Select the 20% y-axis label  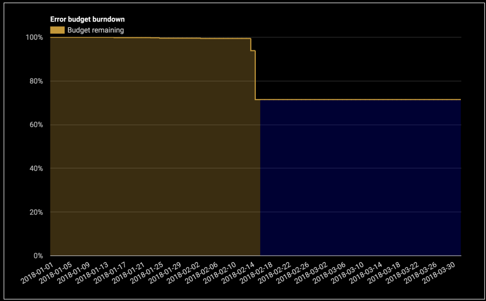[x=36, y=212]
